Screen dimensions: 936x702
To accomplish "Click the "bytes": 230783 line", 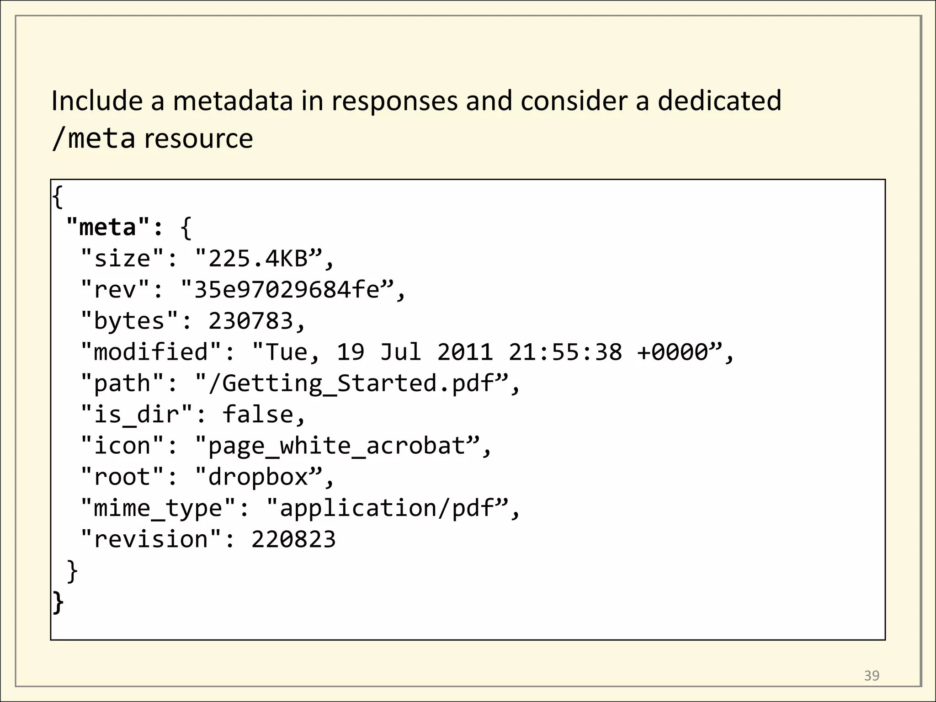I will tap(192, 321).
